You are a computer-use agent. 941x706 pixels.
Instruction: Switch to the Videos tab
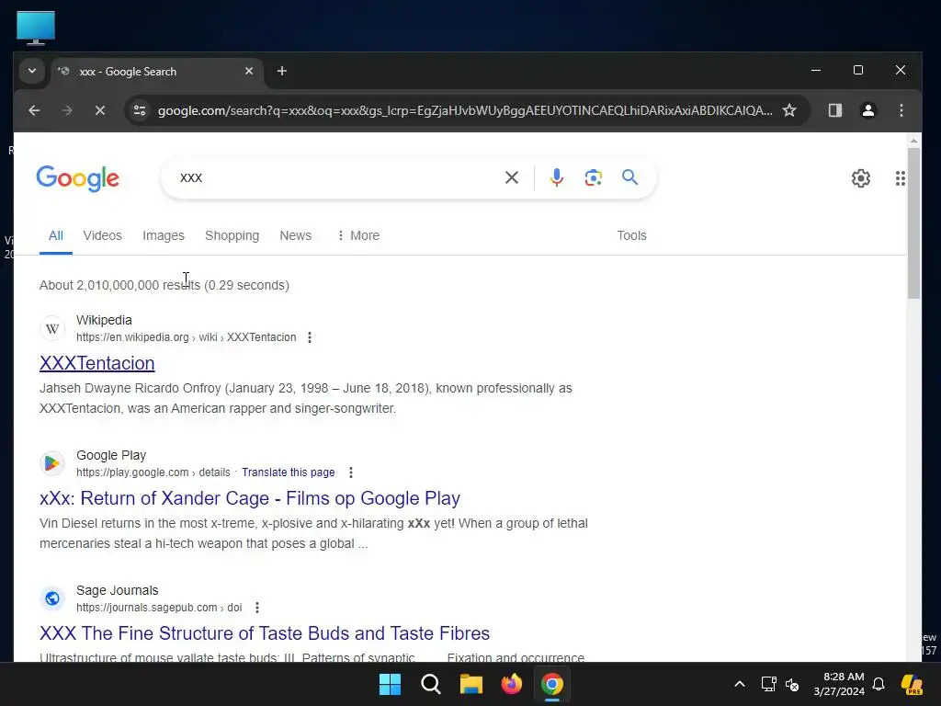(x=103, y=235)
